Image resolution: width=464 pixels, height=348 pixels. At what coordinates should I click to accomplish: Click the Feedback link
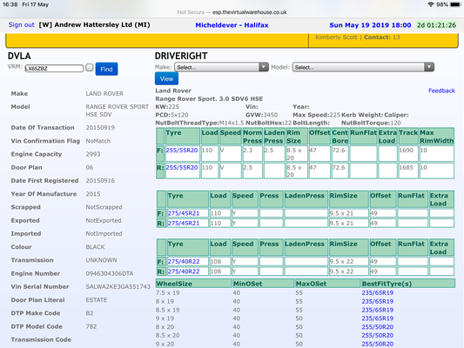click(441, 90)
